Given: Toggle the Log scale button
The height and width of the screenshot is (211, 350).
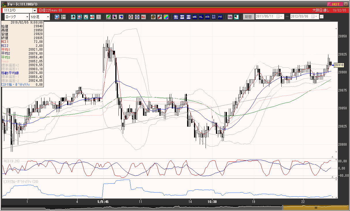Looking at the screenshot, I should pyautogui.click(x=230, y=17).
